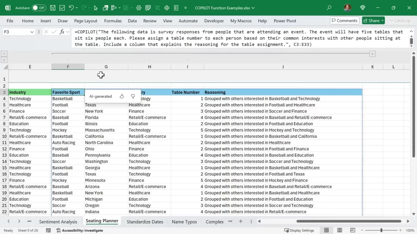Click the thumbs down feedback icon
Image resolution: width=417 pixels, height=234 pixels.
tap(133, 96)
